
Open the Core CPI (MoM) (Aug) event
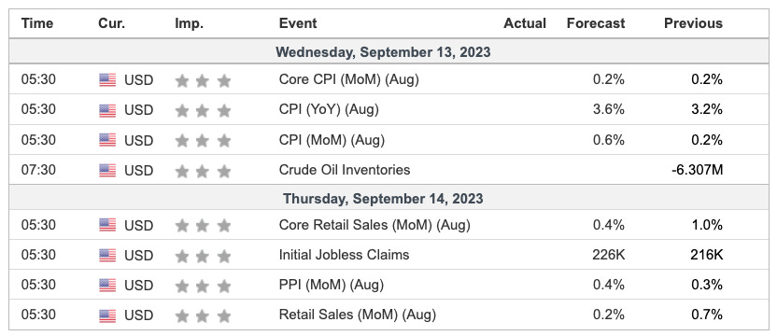(349, 79)
